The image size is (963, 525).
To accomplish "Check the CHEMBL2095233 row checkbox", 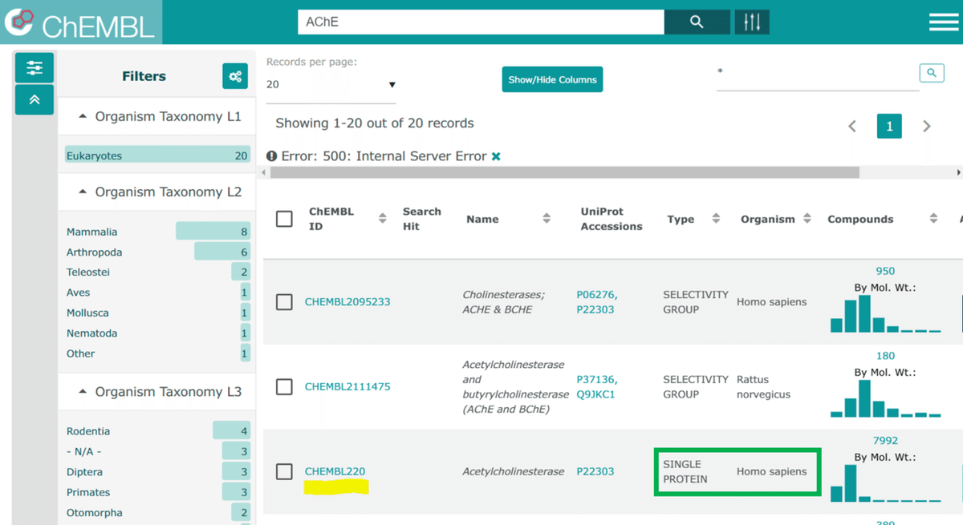I will [284, 302].
